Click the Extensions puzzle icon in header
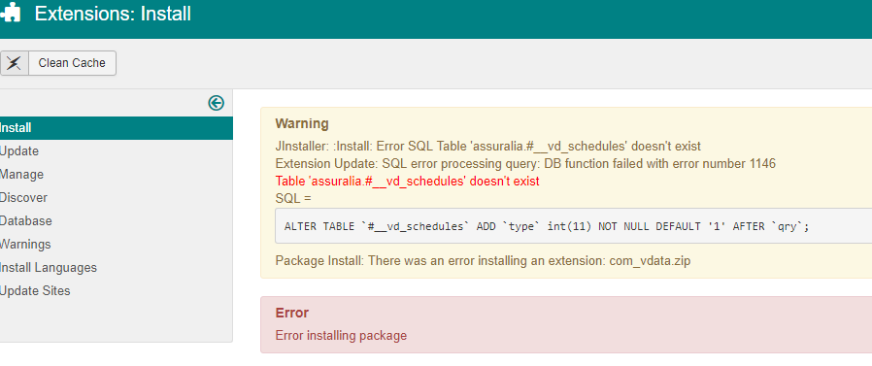This screenshot has height=366, width=872. 11,14
